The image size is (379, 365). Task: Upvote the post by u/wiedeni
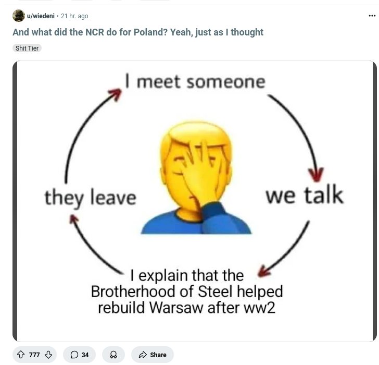click(x=21, y=355)
